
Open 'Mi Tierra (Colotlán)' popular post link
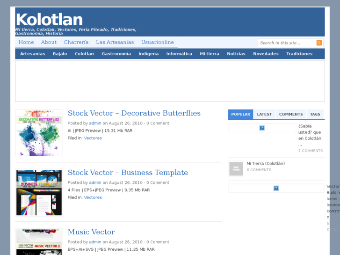[266, 163]
